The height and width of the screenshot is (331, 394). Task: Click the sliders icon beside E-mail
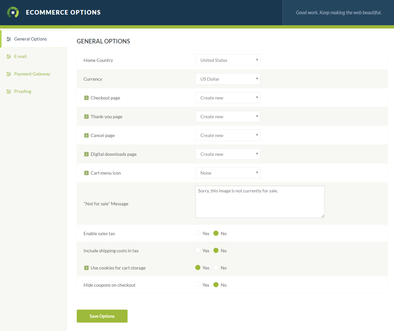click(x=8, y=56)
